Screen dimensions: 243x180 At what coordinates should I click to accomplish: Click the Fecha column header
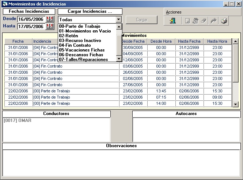tap(18, 41)
